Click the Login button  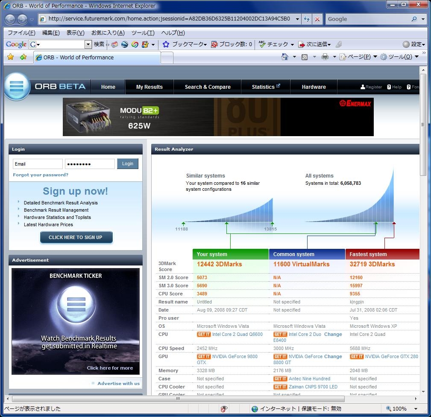tap(128, 164)
